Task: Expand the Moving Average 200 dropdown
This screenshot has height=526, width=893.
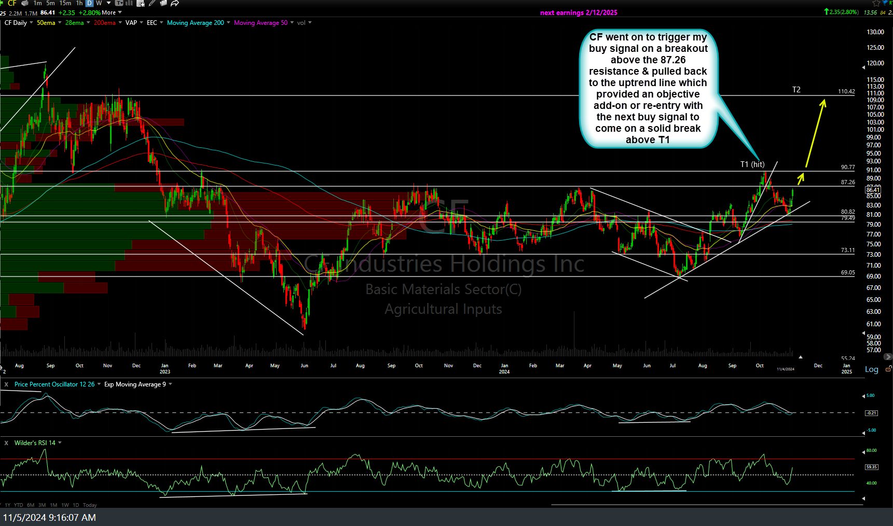Action: click(229, 23)
